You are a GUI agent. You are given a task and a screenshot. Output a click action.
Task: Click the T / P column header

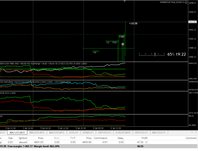click(73, 138)
